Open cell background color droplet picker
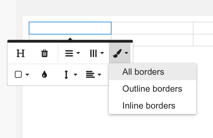213x138 pixels. (44, 74)
